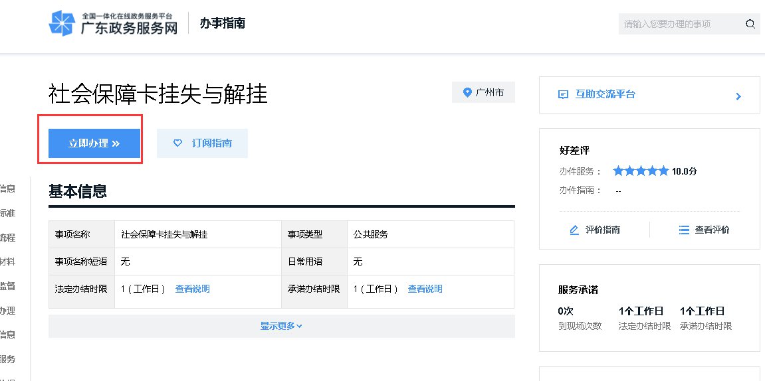
Task: Click the five-star rating for 办件服务
Action: pos(640,171)
